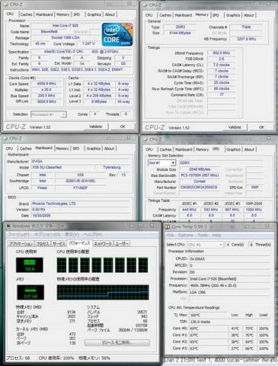This screenshot has height=366, width=278.
Task: Open the Help menu in Task Manager
Action: pyautogui.click(x=93, y=234)
